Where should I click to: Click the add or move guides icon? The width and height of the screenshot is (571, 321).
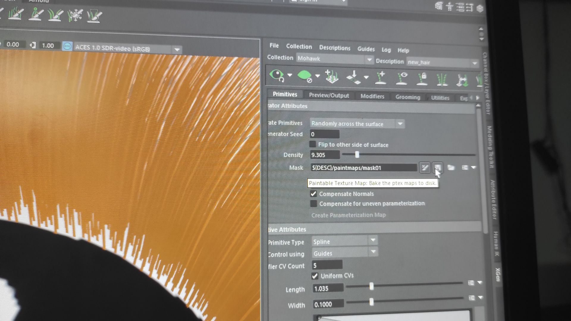coord(380,78)
